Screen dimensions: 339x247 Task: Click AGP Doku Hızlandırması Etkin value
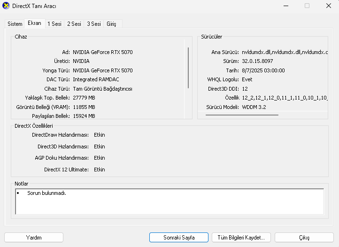point(100,158)
